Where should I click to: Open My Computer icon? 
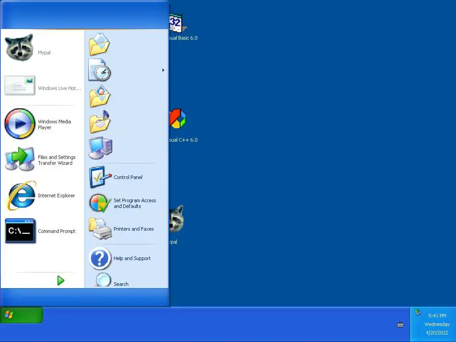click(x=100, y=147)
